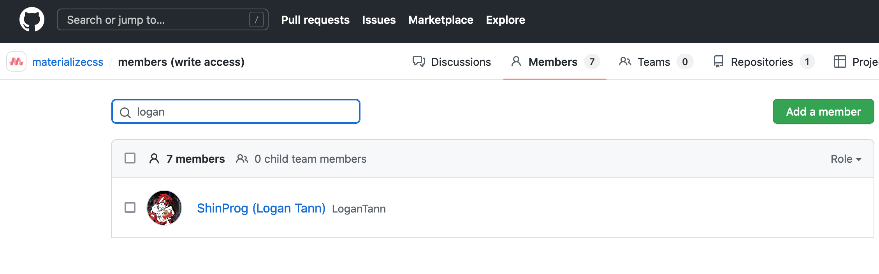
Task: Open the Role filter dropdown
Action: pos(846,159)
